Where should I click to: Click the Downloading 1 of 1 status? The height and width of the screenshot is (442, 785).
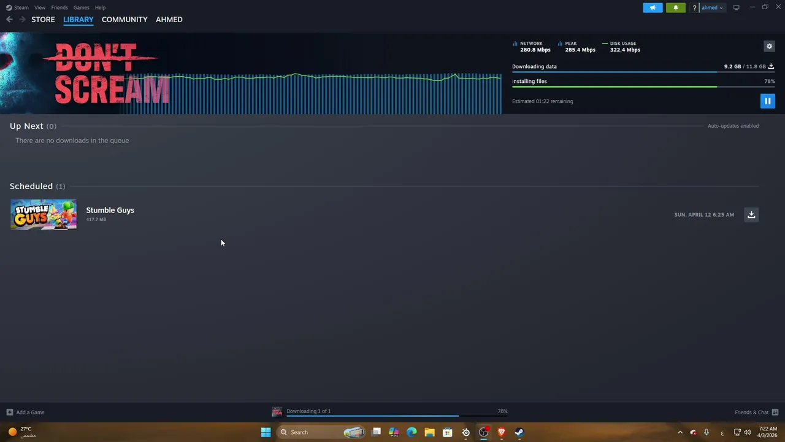pyautogui.click(x=308, y=411)
